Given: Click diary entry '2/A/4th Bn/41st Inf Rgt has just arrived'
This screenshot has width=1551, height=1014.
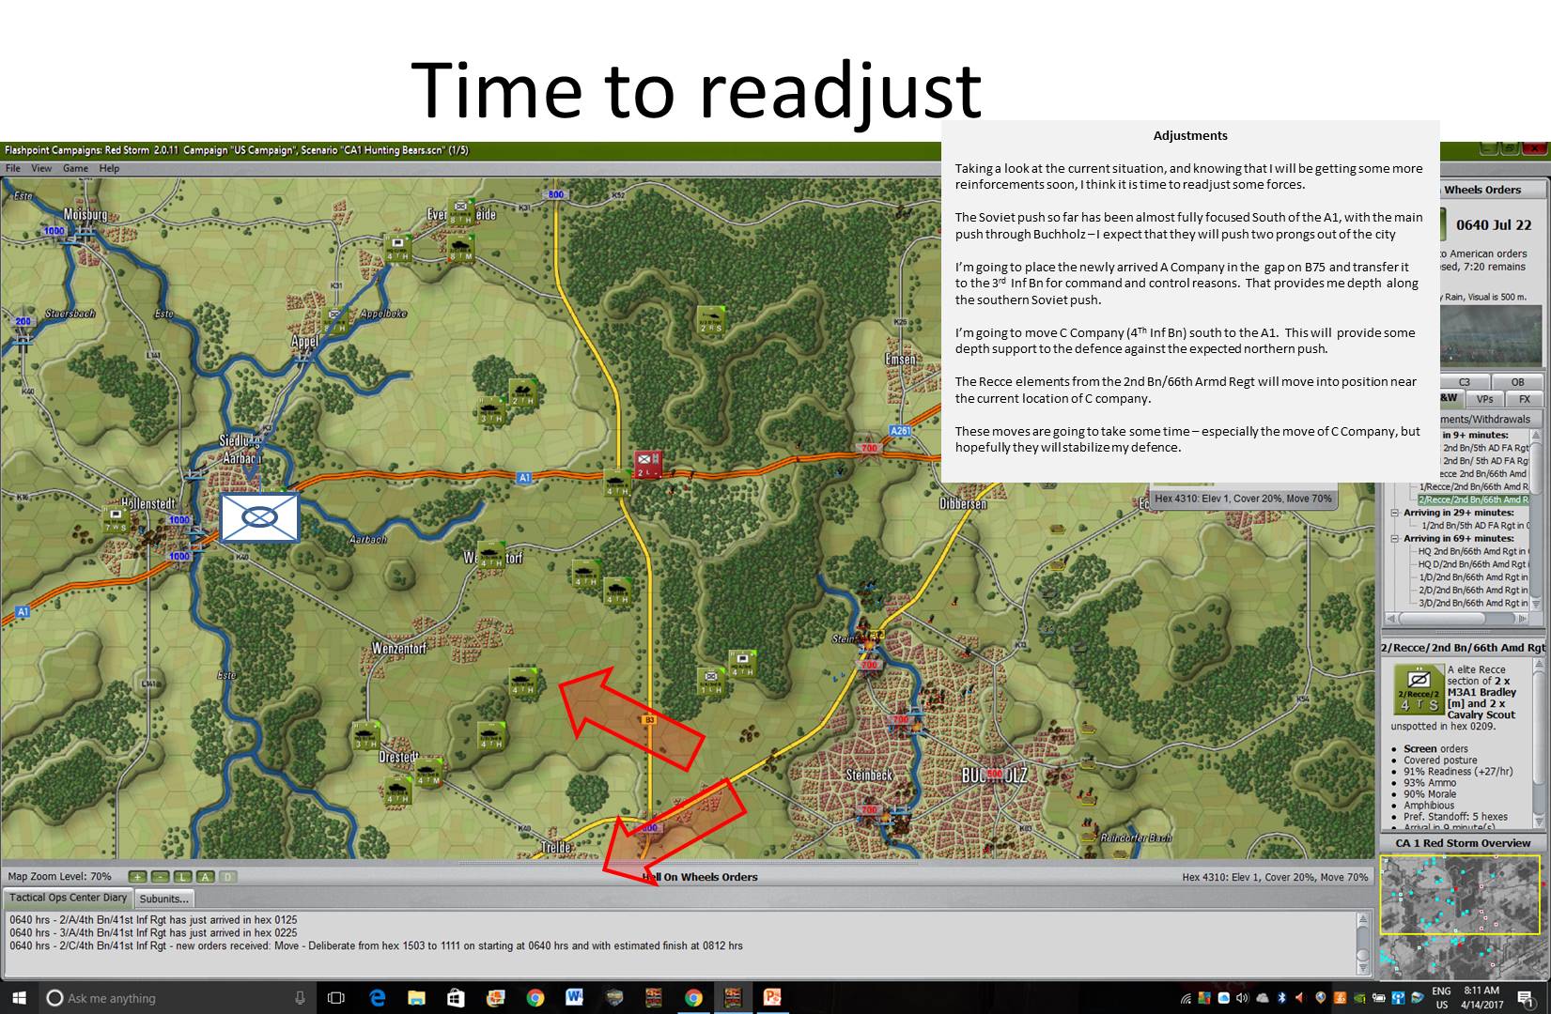Looking at the screenshot, I should pos(153,920).
